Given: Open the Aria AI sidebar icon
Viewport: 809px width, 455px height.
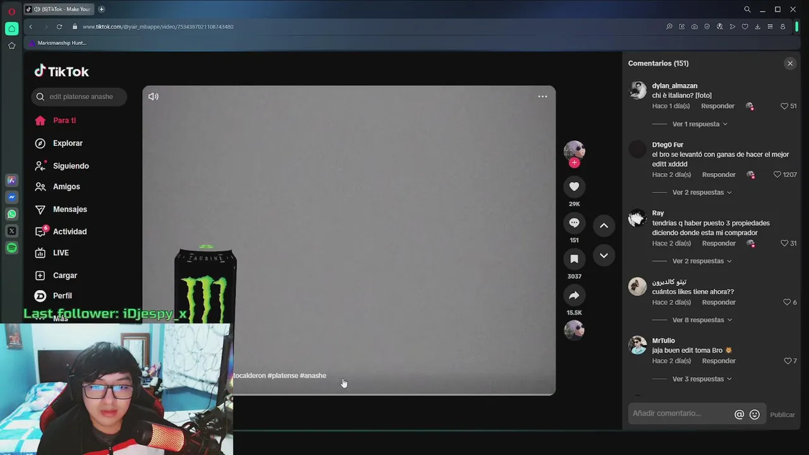Looking at the screenshot, I should coord(11,180).
